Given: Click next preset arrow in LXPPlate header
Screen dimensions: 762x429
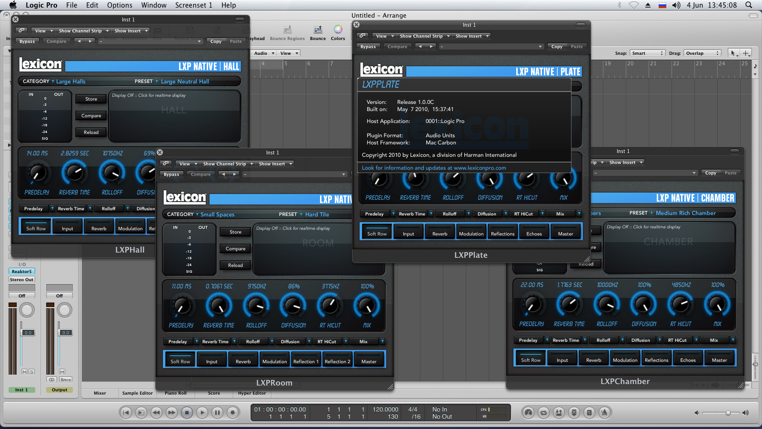Looking at the screenshot, I should point(431,47).
